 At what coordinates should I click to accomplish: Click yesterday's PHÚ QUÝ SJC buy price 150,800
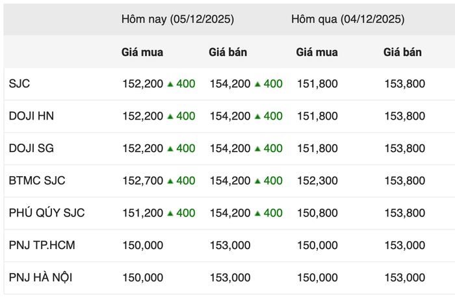[x=317, y=213]
